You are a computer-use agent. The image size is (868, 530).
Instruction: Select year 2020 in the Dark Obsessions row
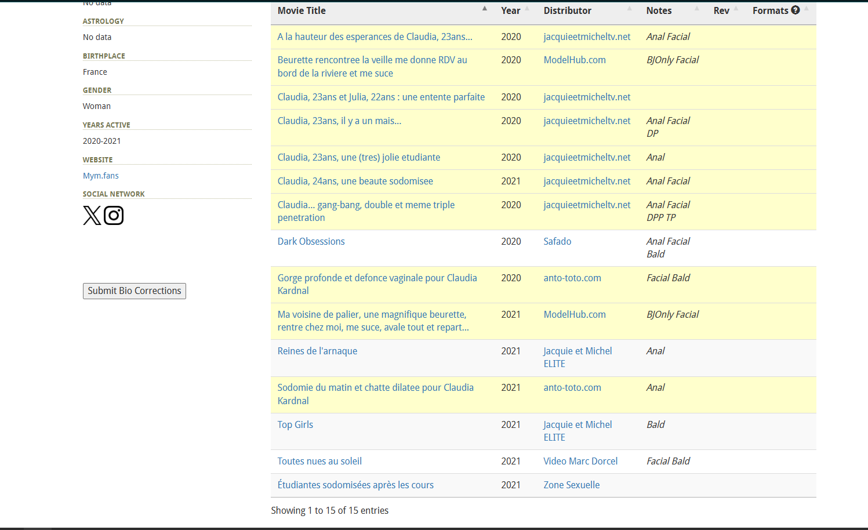point(511,241)
